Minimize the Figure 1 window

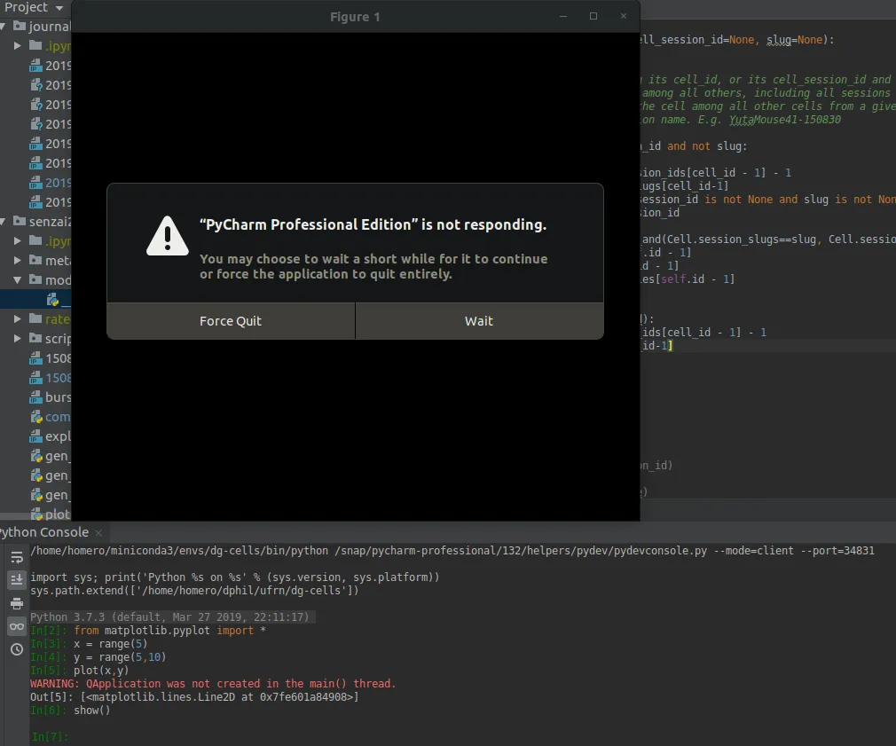point(563,17)
